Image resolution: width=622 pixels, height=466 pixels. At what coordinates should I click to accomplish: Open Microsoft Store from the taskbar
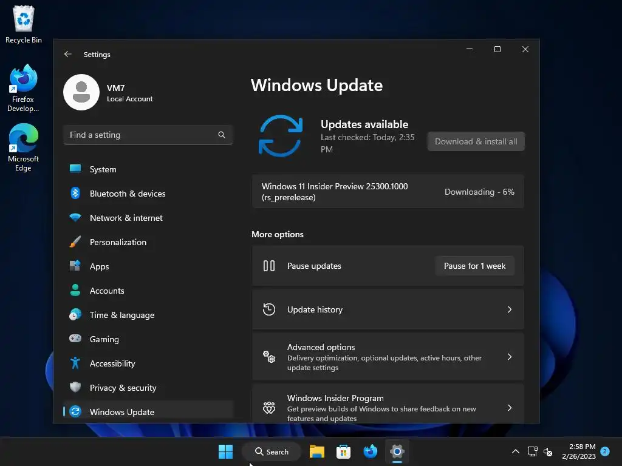(x=344, y=451)
